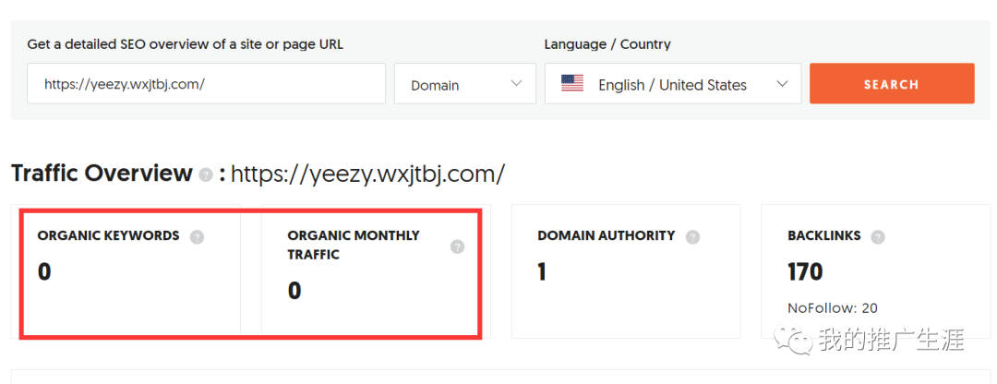The width and height of the screenshot is (997, 384).
Task: Click the Language / Country label
Action: pyautogui.click(x=607, y=44)
